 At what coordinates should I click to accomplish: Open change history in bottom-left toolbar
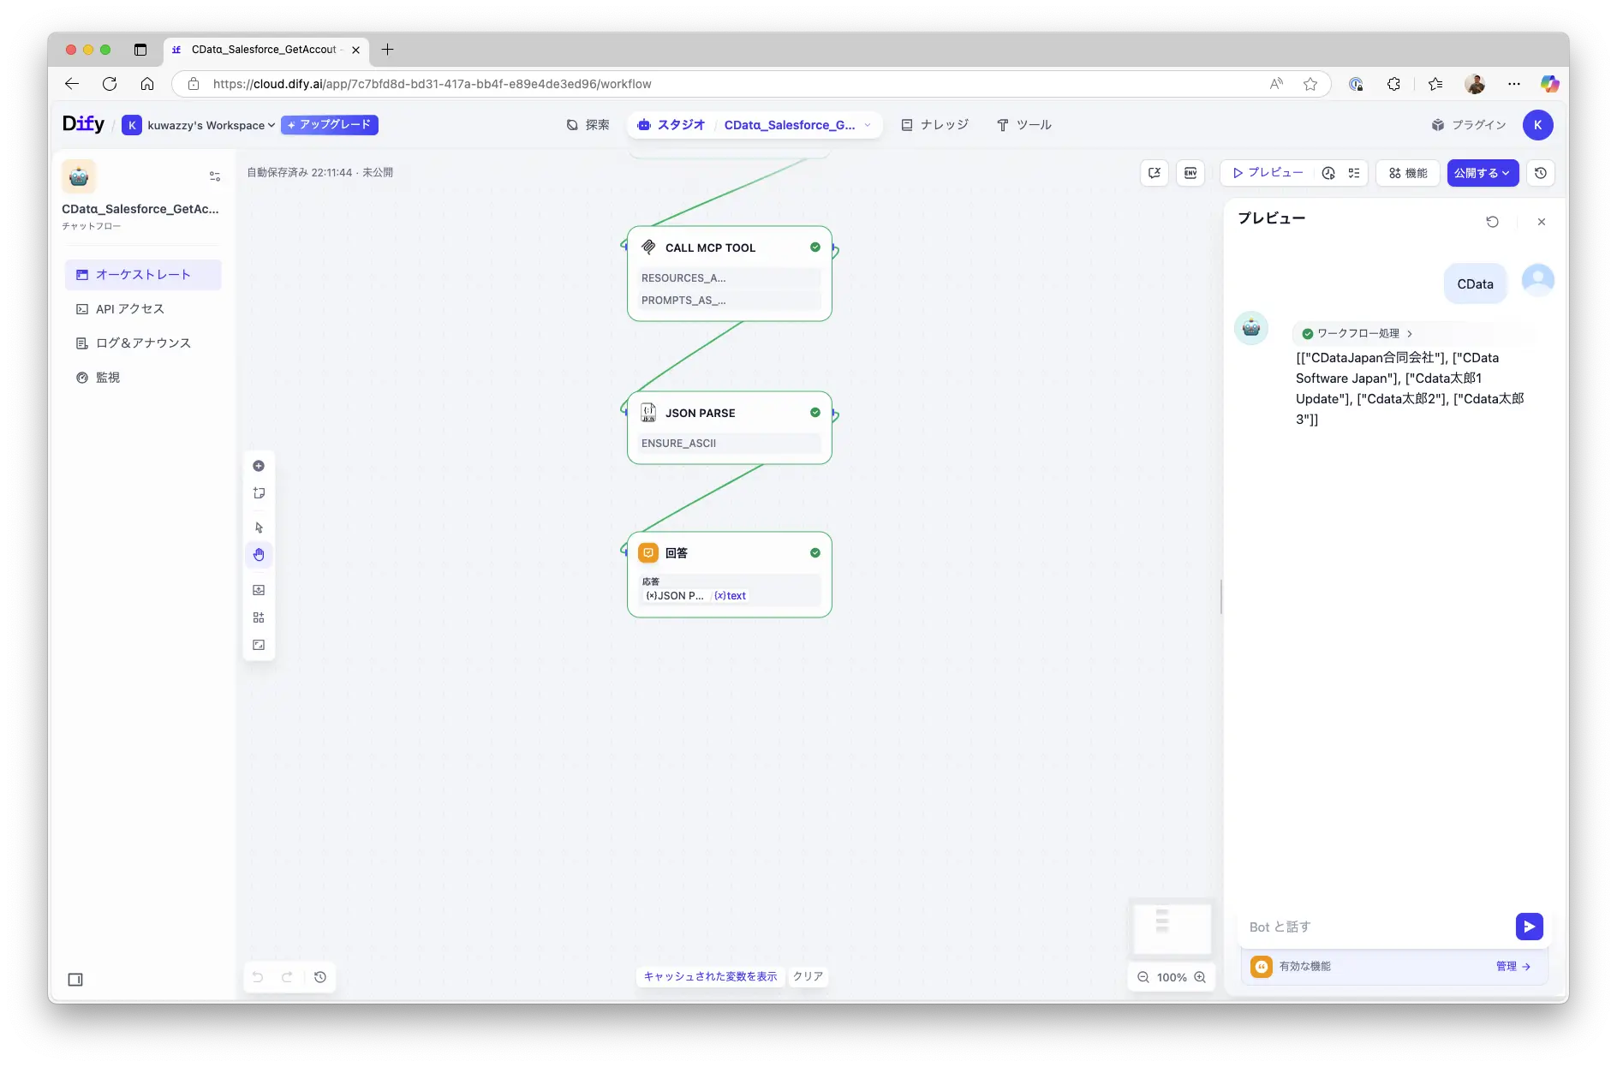[x=320, y=977]
